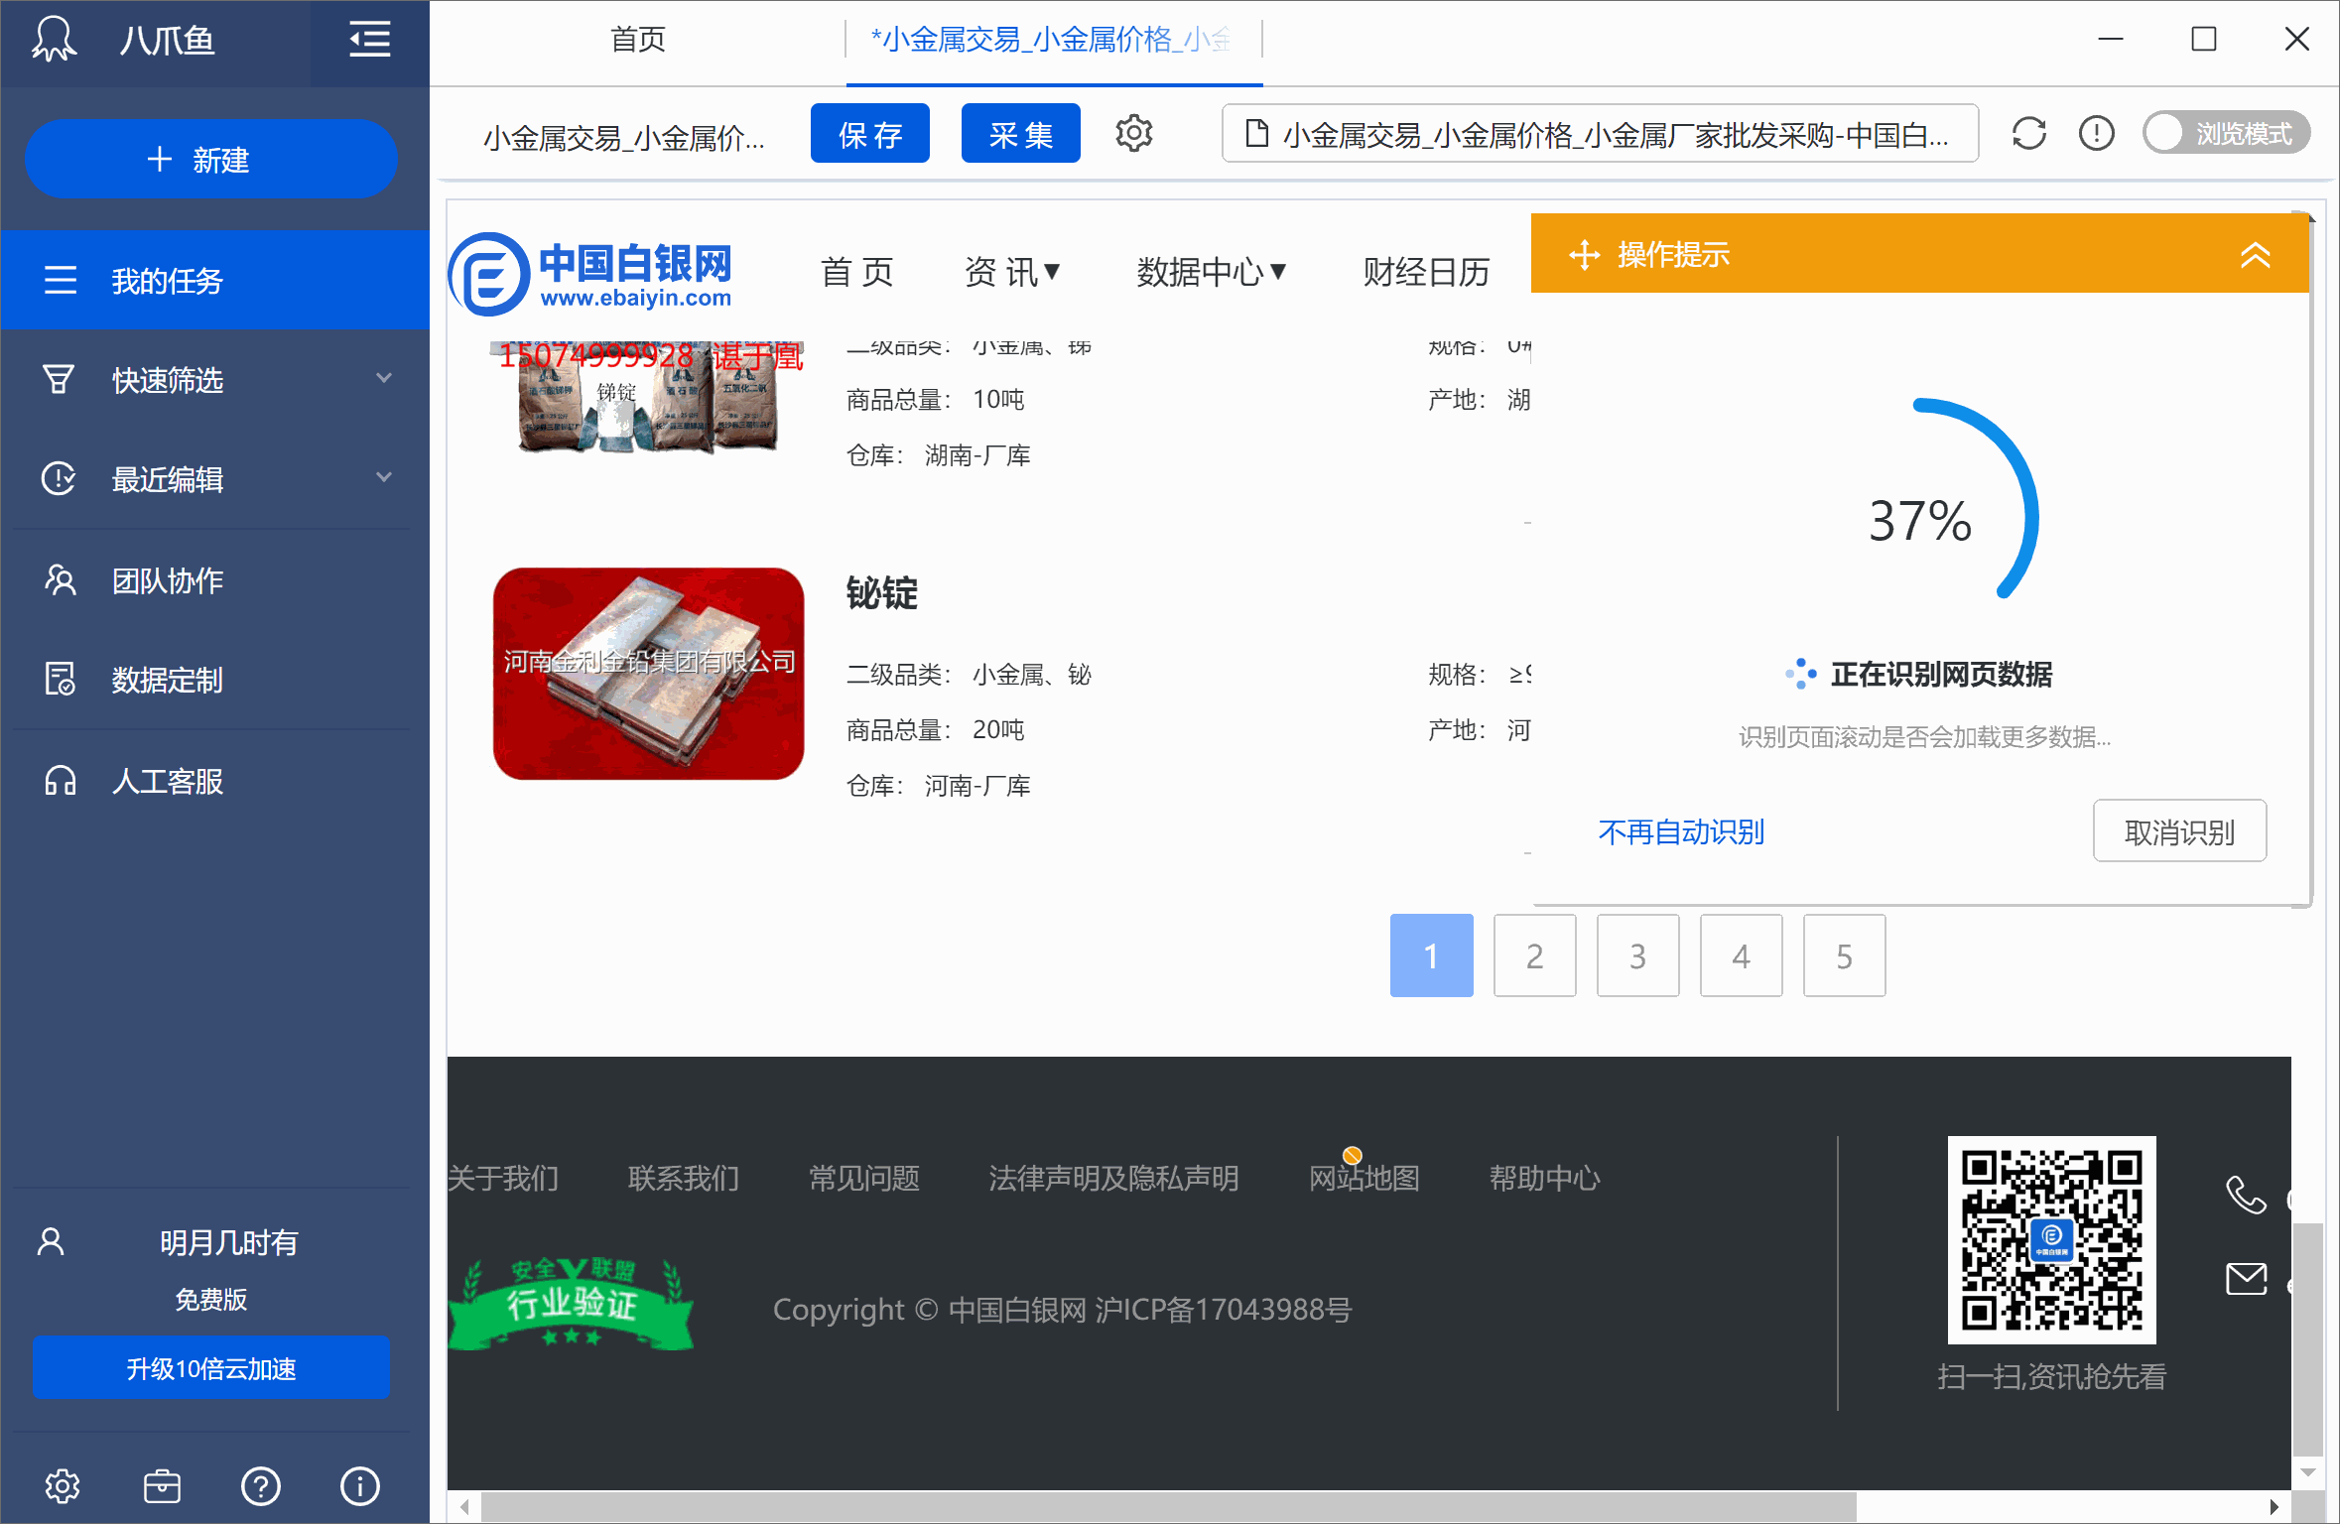Reload the page with refresh icon

(x=2028, y=133)
